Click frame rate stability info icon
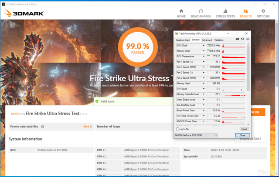The height and width of the screenshot is (177, 279). (x=43, y=127)
